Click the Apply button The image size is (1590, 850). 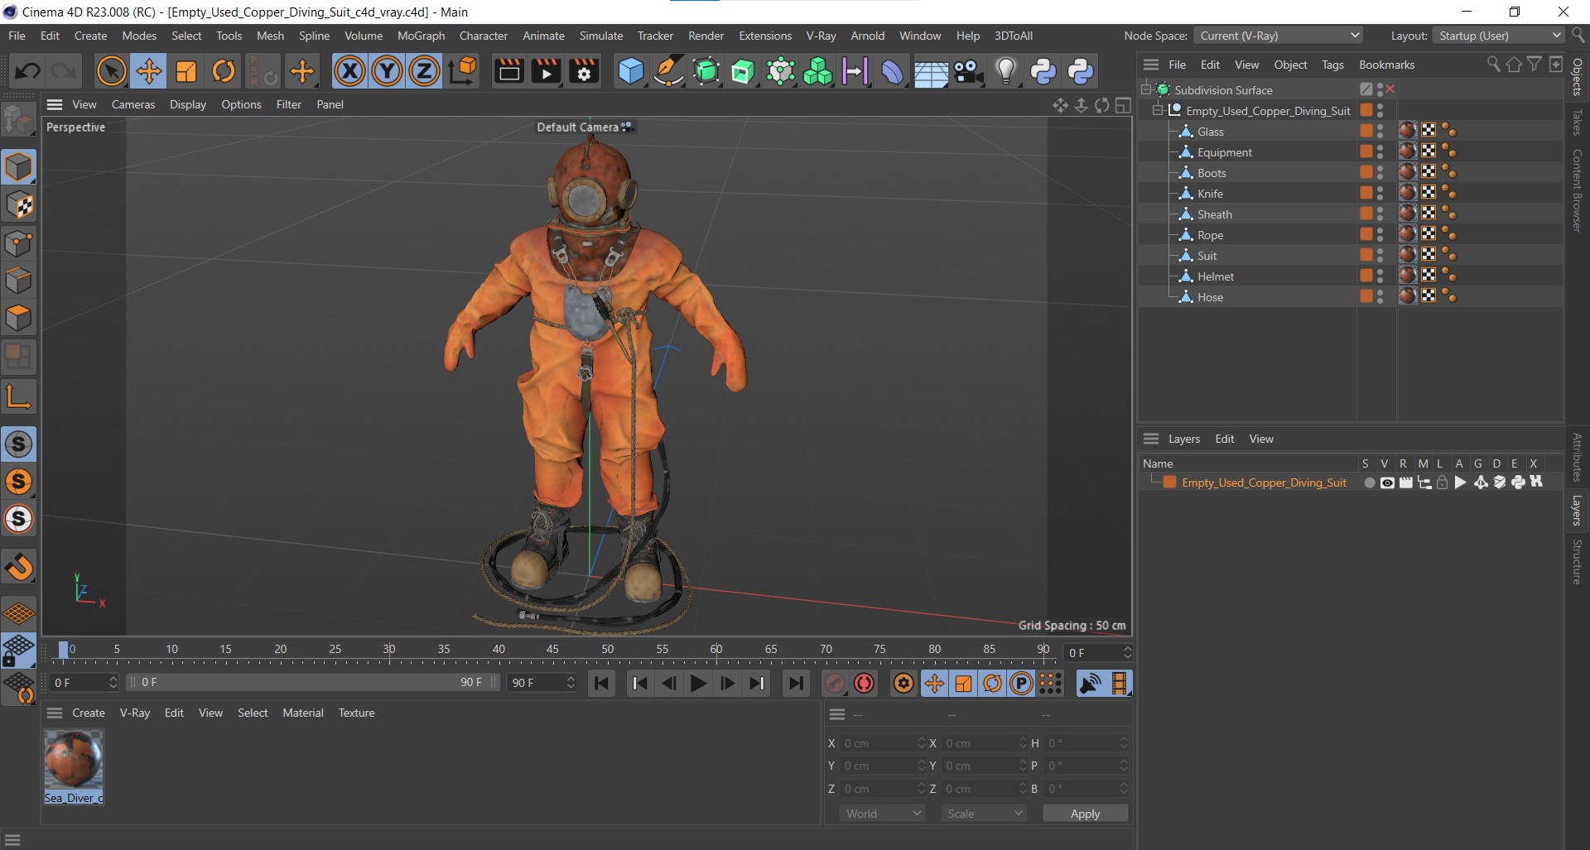click(1085, 814)
